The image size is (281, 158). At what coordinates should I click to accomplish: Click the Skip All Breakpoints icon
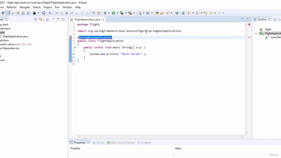tap(50, 13)
